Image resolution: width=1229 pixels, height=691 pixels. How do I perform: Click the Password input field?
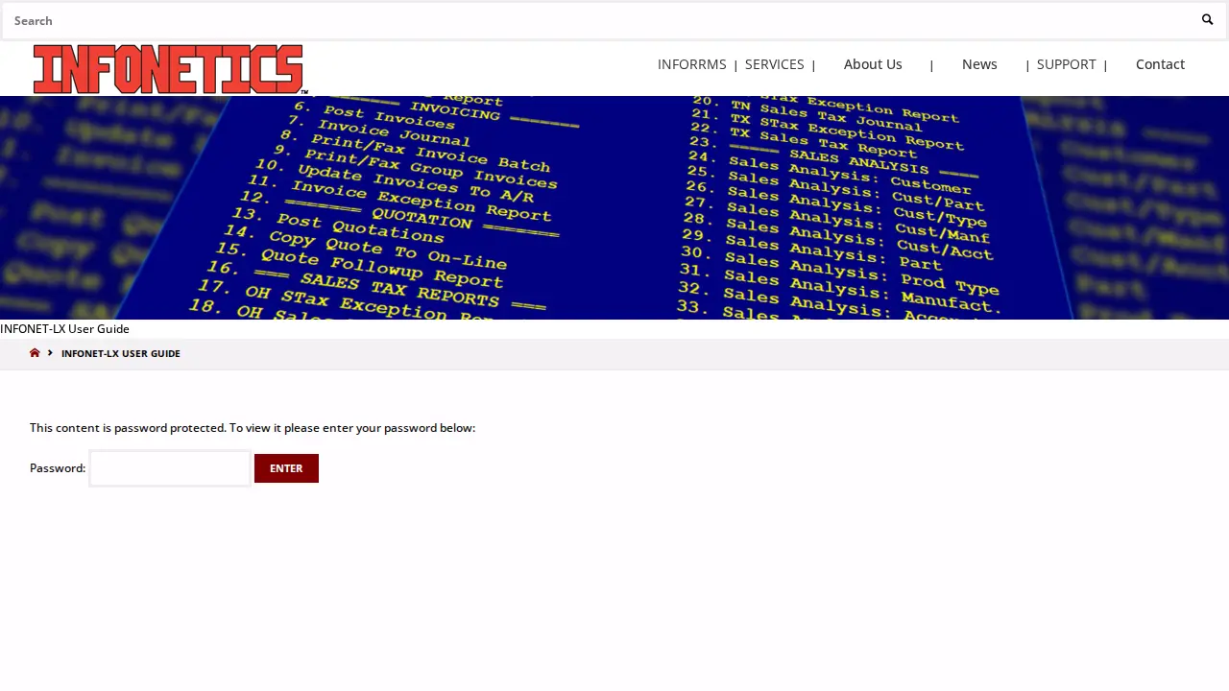tap(170, 468)
